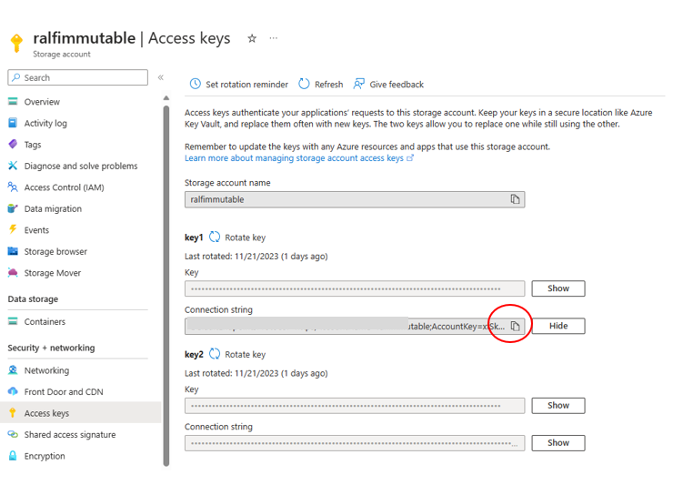673x485 pixels.
Task: Favorite this page with the star icon
Action: (x=252, y=39)
